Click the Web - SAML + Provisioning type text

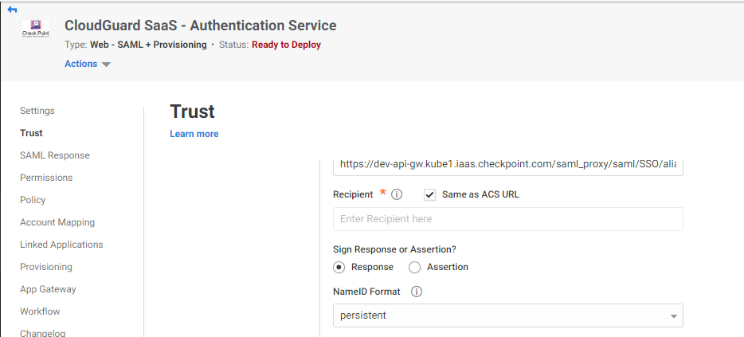(x=148, y=45)
